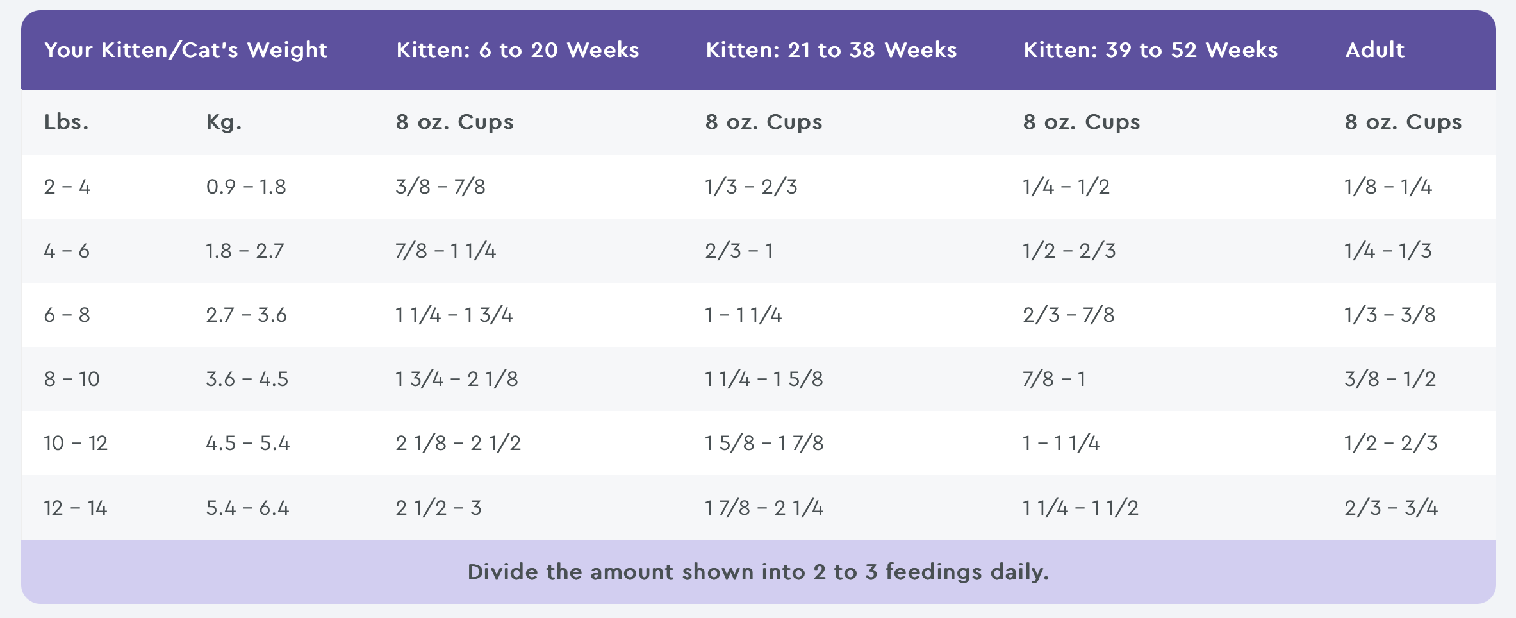The height and width of the screenshot is (618, 1516).
Task: Click the "7/8 – 1" cups cell
Action: 1054,379
